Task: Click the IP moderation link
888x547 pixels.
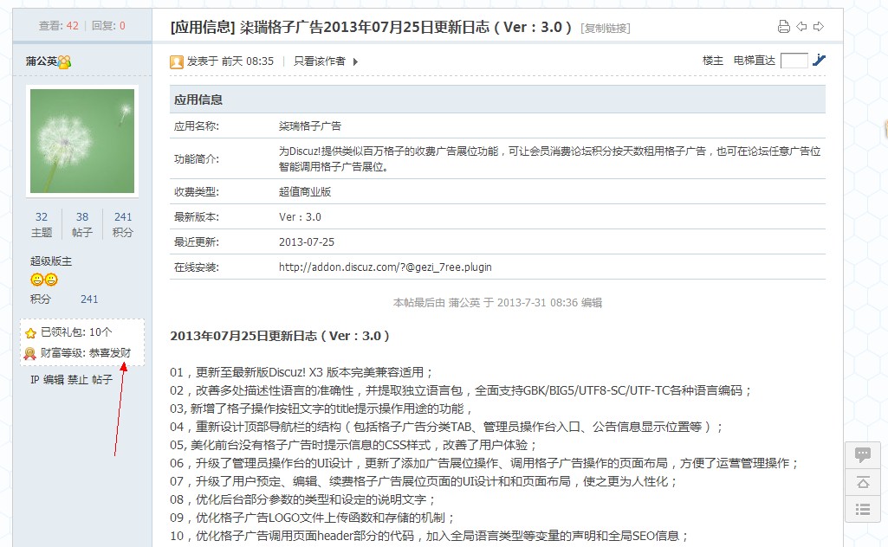Action: pos(35,380)
